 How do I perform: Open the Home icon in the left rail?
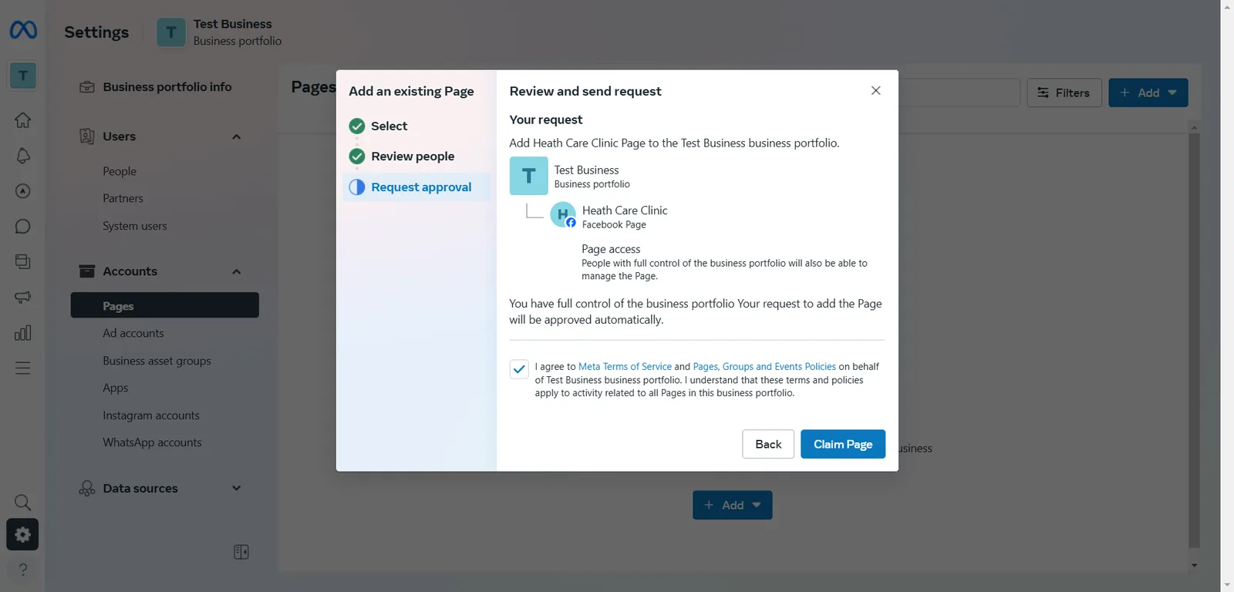pos(23,120)
